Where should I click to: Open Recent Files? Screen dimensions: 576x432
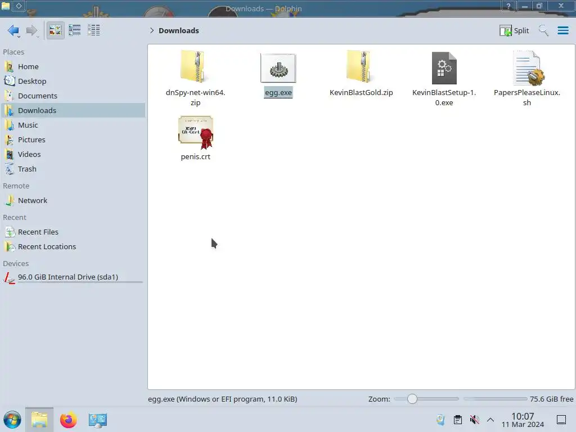tap(73, 232)
